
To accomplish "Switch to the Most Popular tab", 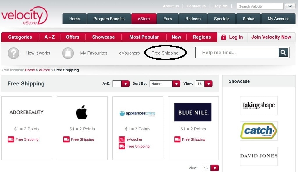I will 144,37.
